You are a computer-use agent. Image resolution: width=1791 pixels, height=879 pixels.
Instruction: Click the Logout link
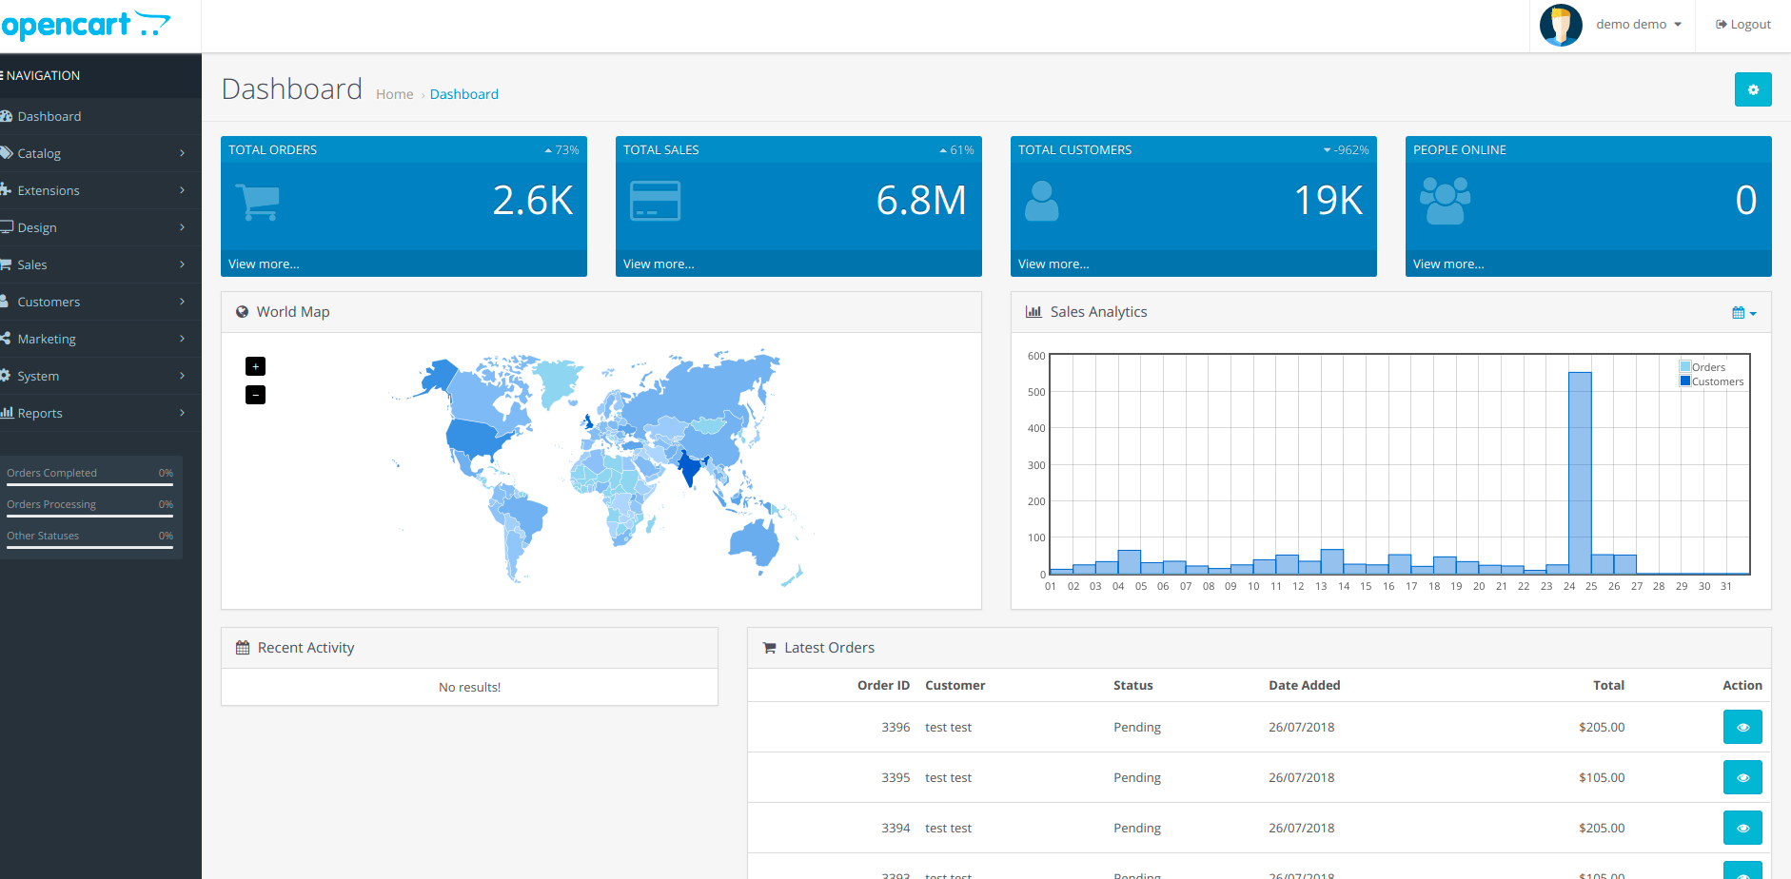pos(1743,25)
